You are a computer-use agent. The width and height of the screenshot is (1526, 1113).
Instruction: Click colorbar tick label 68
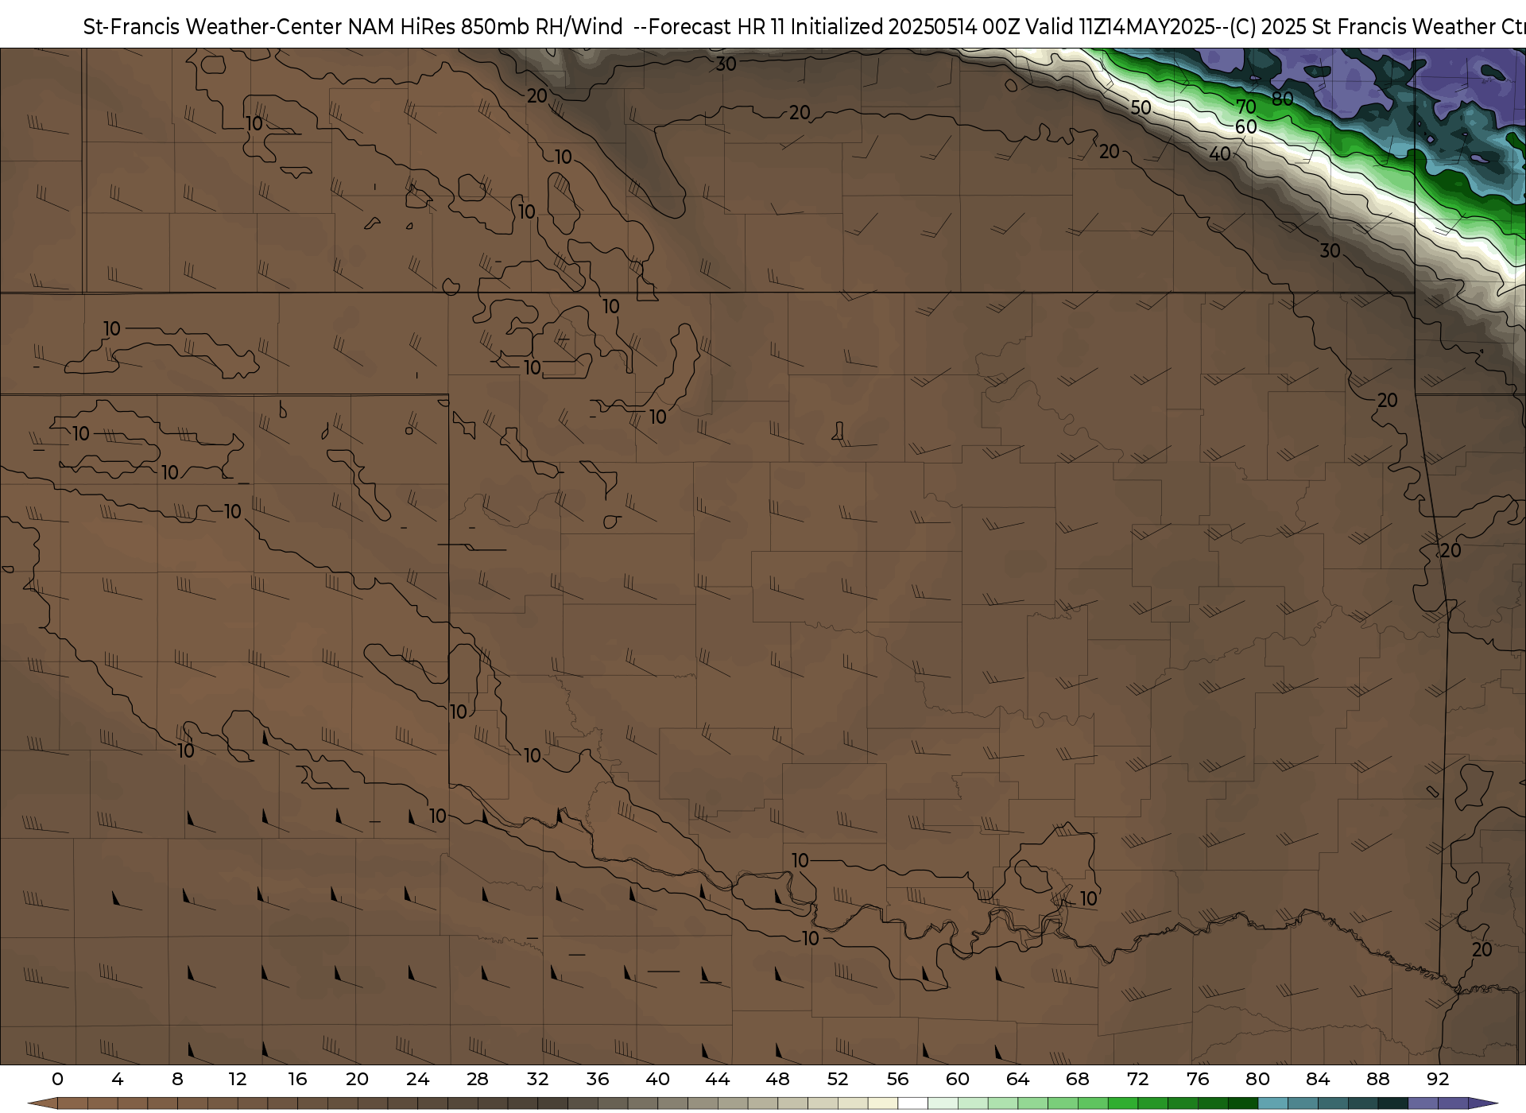1078,1079
